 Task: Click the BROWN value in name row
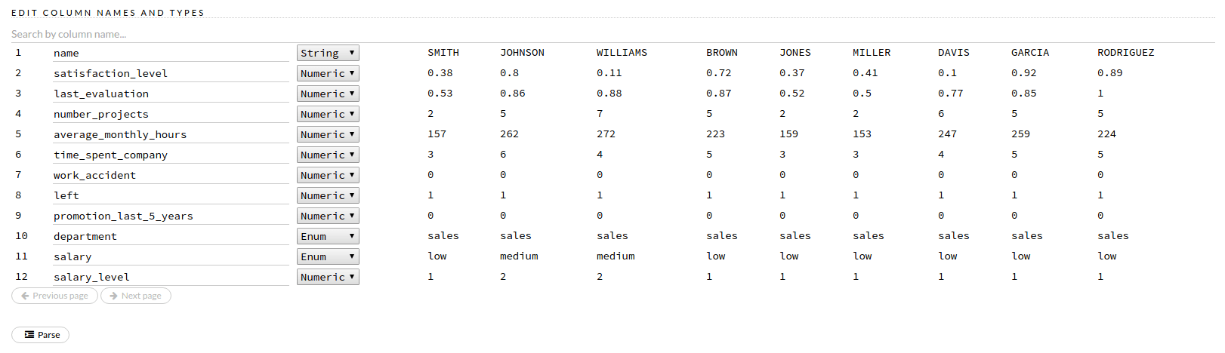pos(722,53)
